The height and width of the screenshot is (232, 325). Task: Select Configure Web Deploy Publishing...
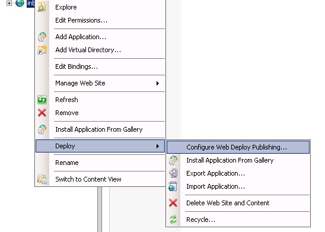[x=238, y=147]
